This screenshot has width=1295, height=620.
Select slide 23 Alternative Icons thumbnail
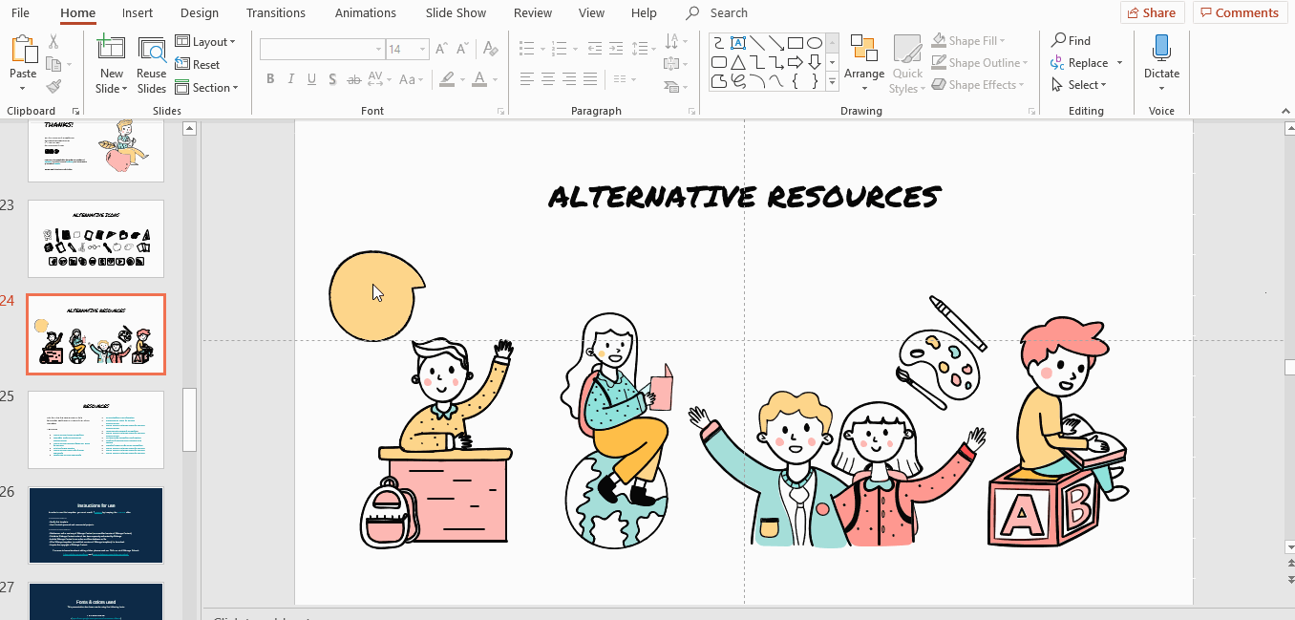96,239
